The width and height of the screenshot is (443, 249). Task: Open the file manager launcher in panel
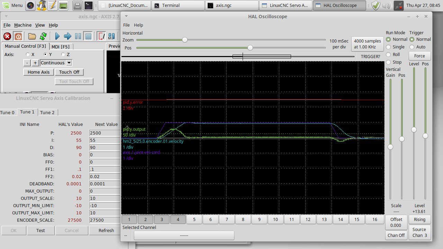click(78, 5)
